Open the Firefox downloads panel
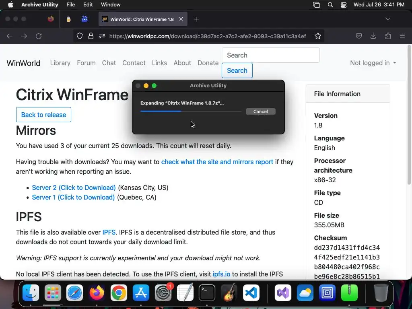 coord(373,36)
